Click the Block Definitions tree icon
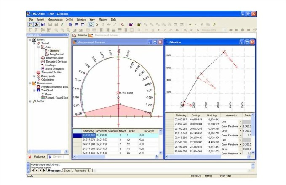 [x=43, y=69]
